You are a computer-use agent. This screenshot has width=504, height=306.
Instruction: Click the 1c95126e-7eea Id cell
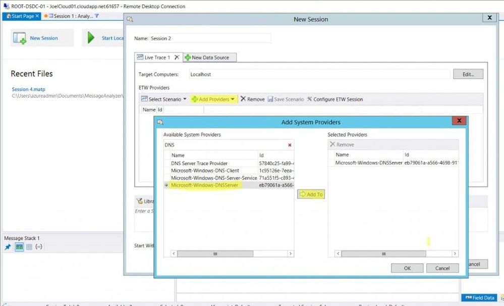276,171
